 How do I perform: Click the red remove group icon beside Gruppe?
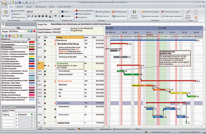coord(34,31)
